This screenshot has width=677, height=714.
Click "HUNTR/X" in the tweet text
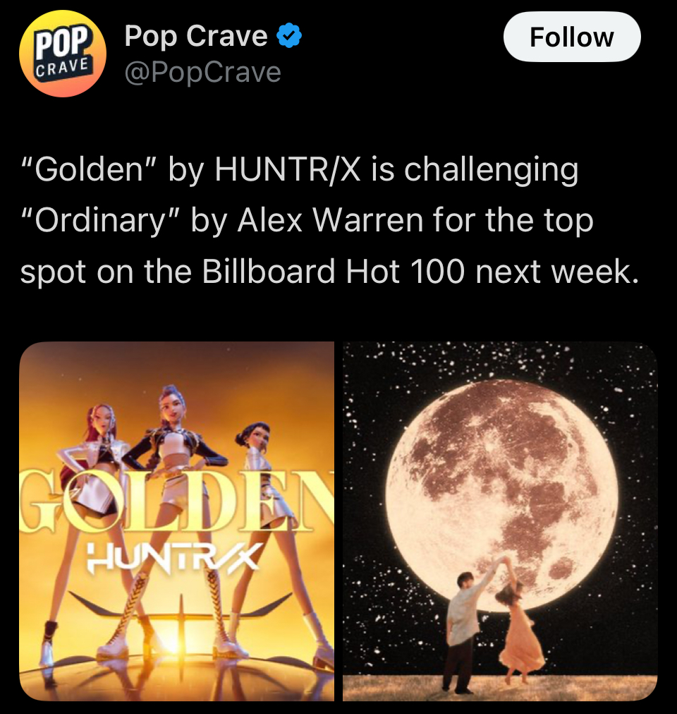(x=288, y=169)
